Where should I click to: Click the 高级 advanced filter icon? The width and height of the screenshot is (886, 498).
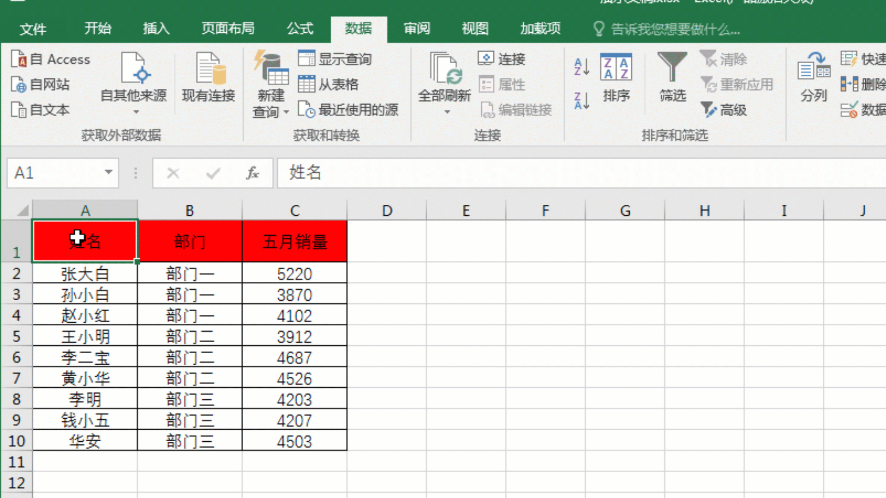(x=724, y=110)
